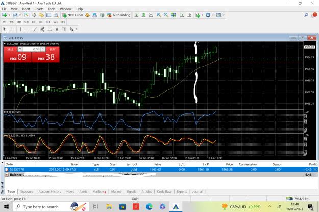Viewport: 319px width, 212px height.
Task: Open the Tools menu
Action: click(x=52, y=9)
